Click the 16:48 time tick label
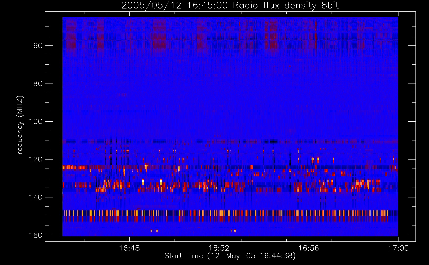 pyautogui.click(x=129, y=248)
